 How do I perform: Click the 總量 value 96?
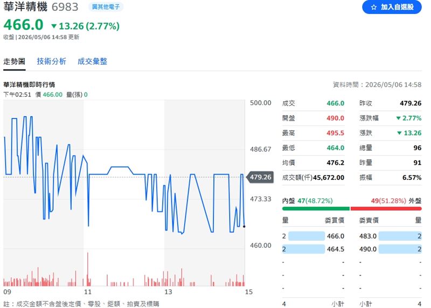[417, 148]
